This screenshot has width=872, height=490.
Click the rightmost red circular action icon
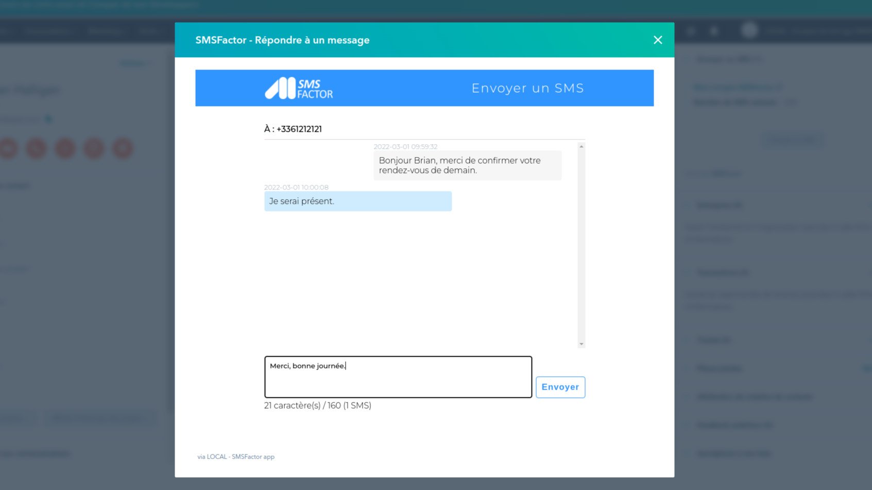[x=123, y=148]
